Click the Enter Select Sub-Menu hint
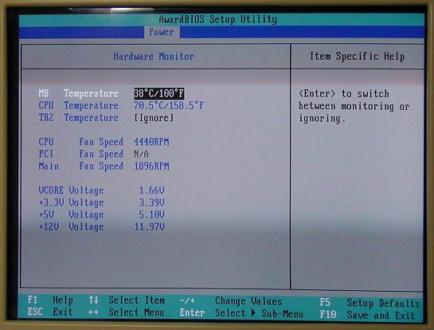 (x=241, y=313)
